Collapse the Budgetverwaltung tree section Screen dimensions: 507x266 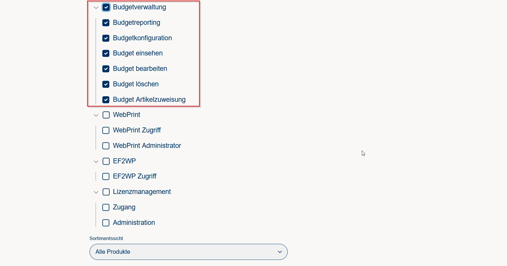coord(96,8)
